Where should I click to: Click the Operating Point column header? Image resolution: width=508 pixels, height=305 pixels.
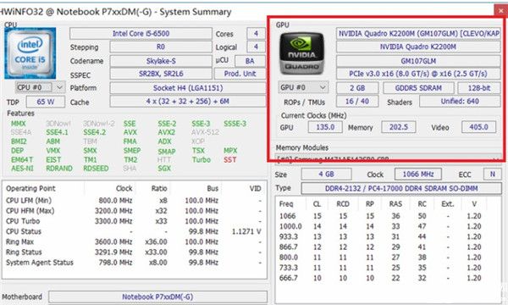(x=30, y=189)
